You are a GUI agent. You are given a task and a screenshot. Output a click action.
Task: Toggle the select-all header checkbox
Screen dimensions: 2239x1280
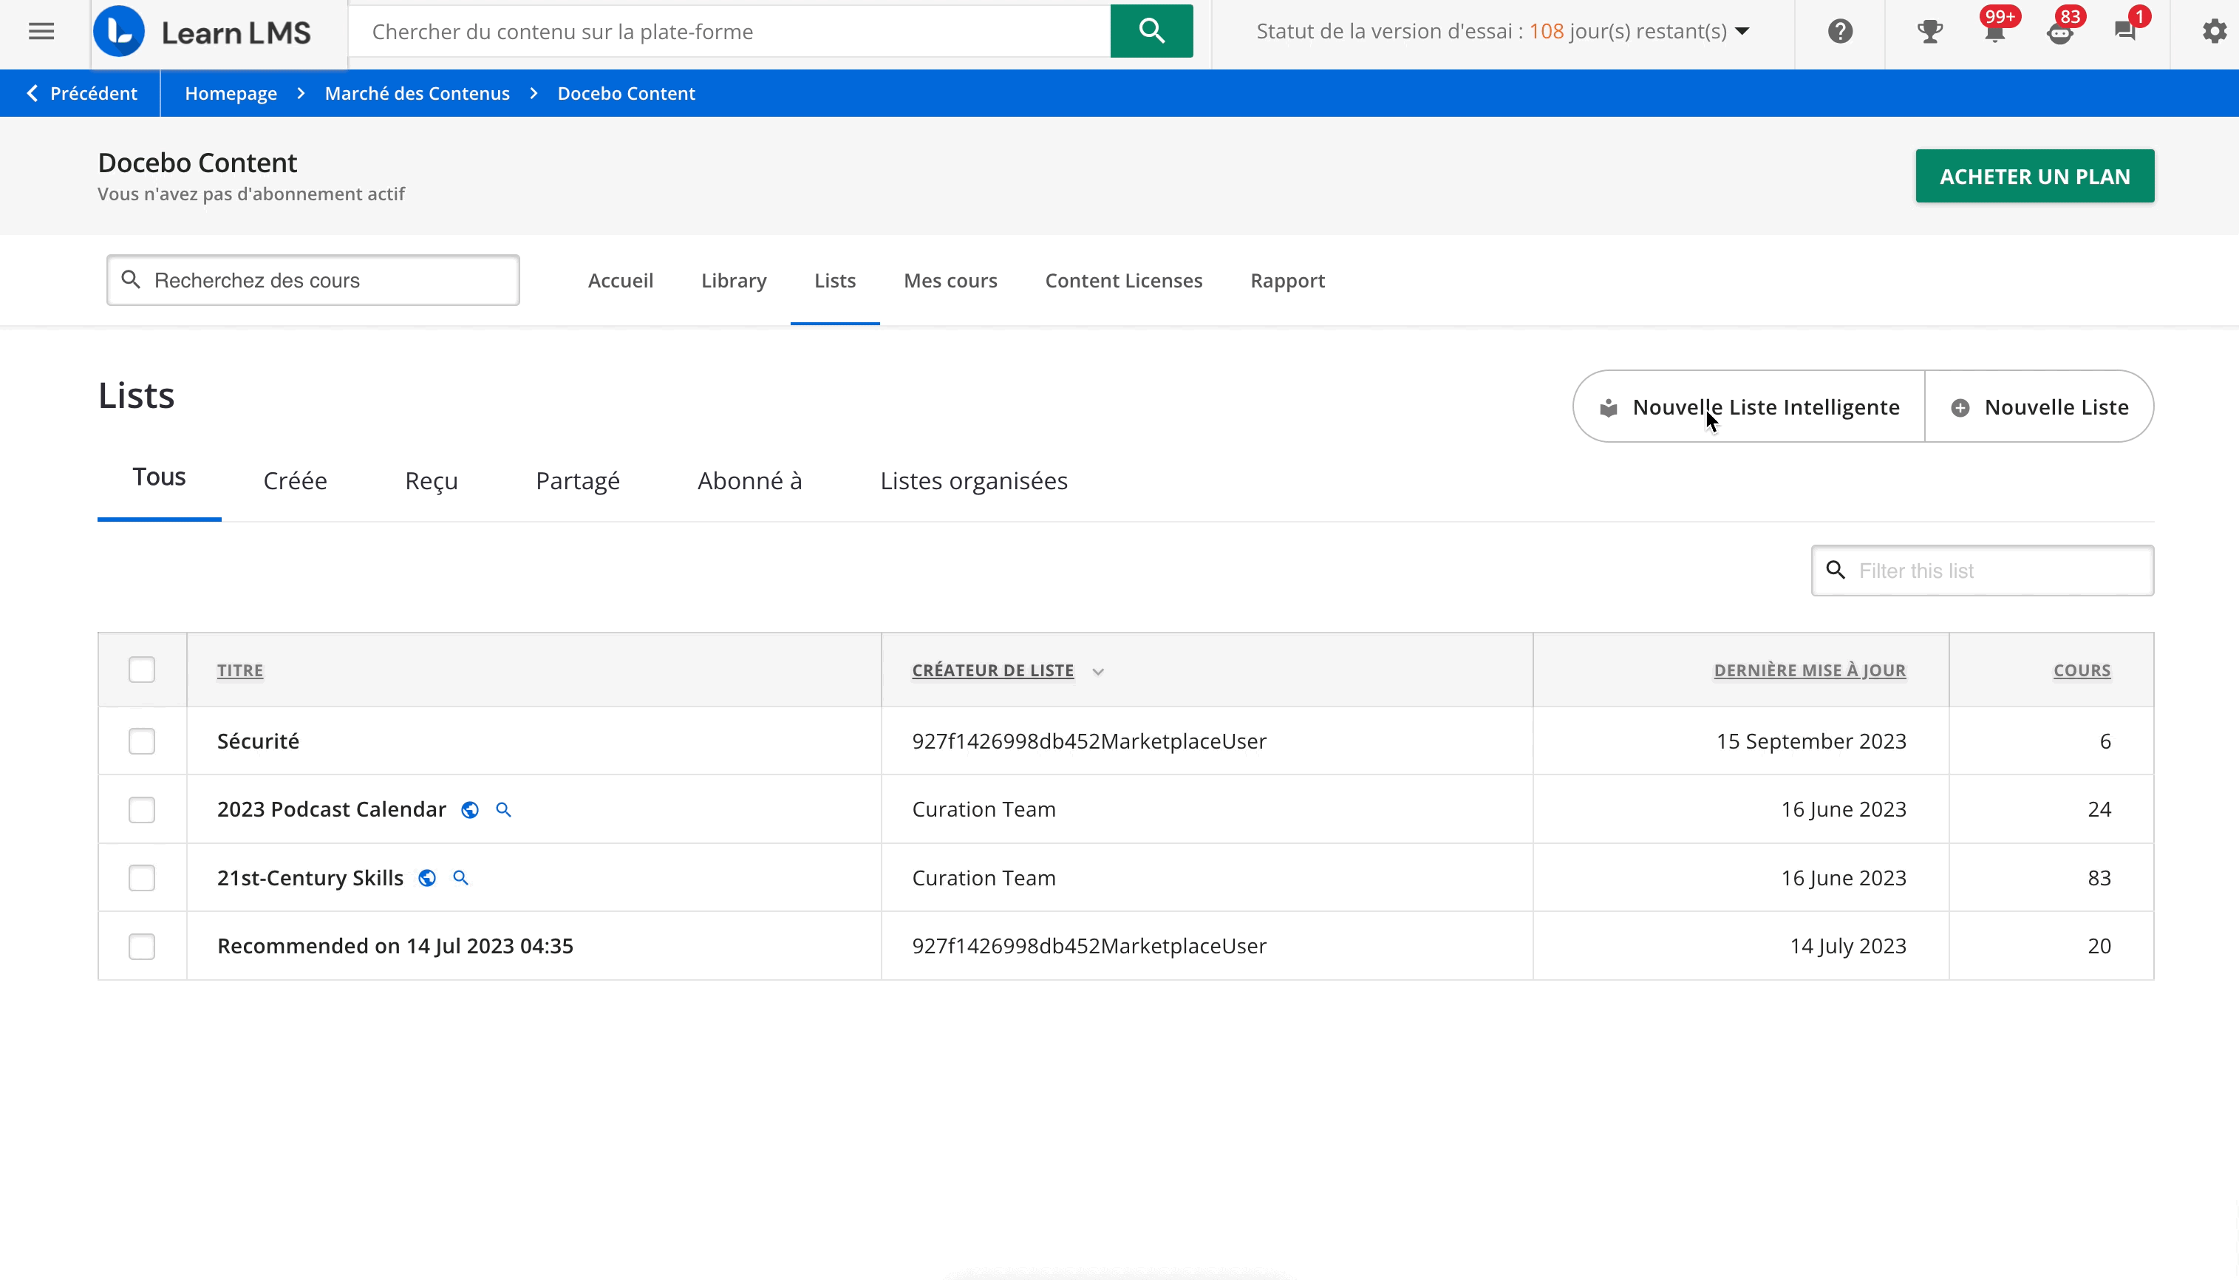(141, 670)
